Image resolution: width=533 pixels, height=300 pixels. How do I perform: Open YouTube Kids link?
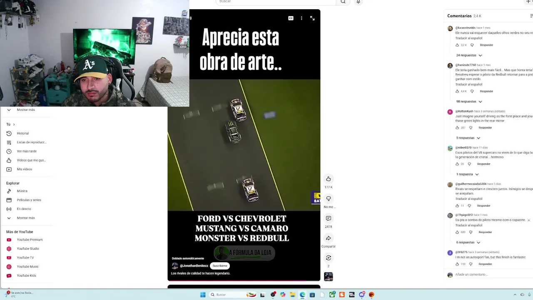26,276
